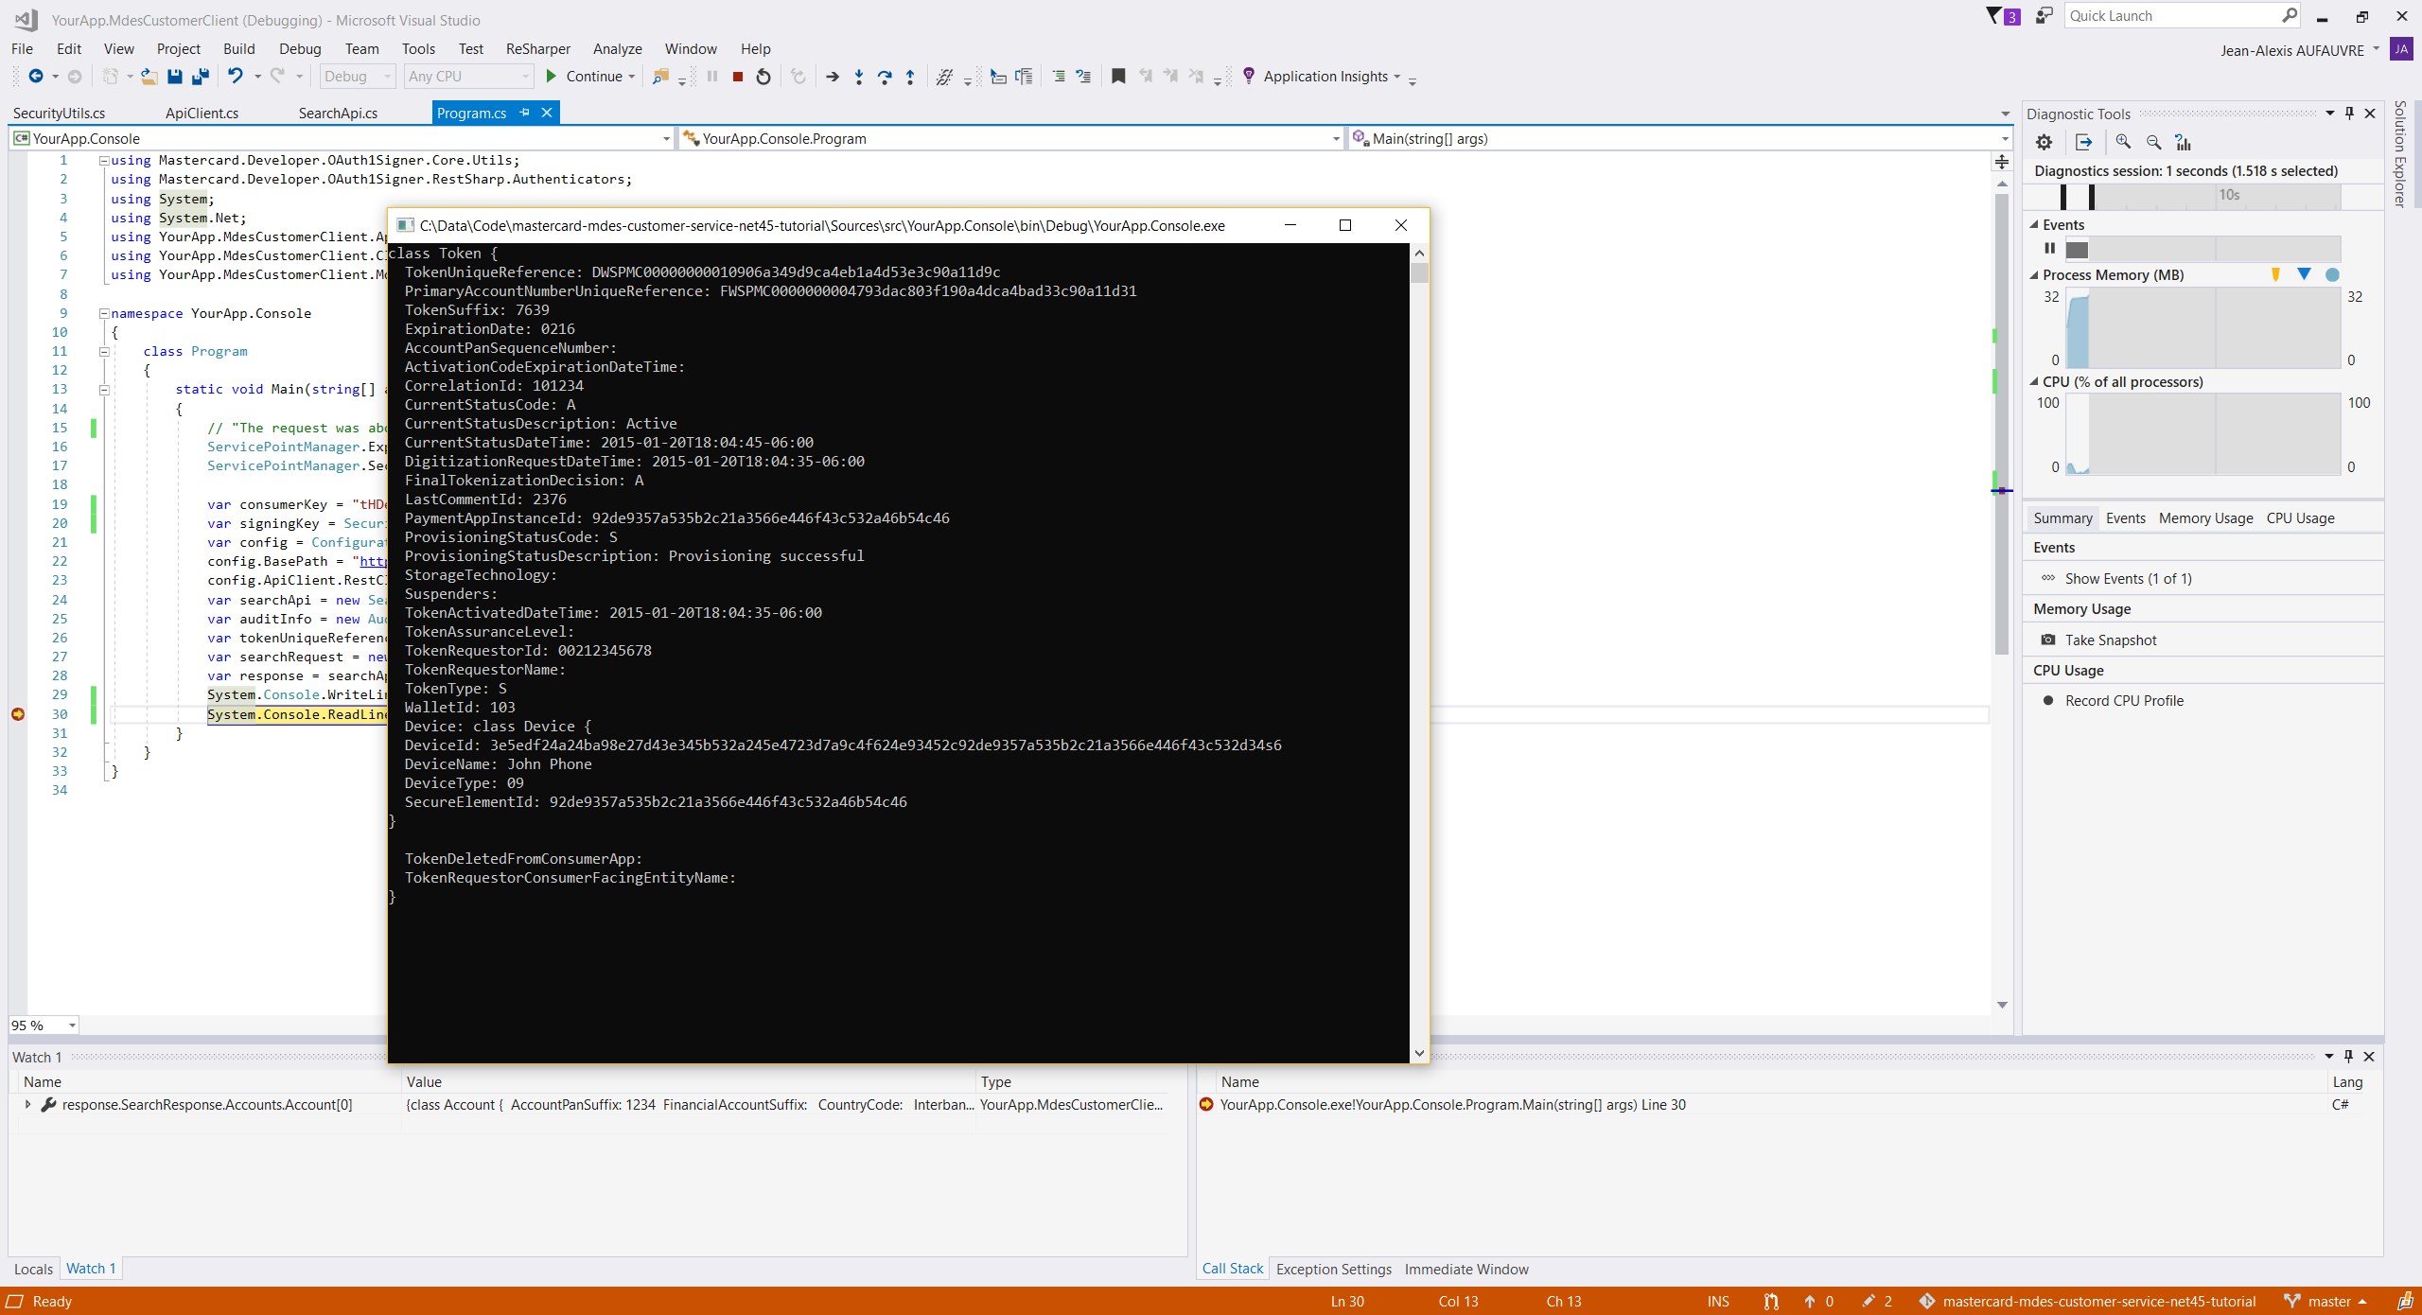Screen dimensions: 2422x1315
Task: Pause the Events track in Diagnostic Tools
Action: 2049,249
